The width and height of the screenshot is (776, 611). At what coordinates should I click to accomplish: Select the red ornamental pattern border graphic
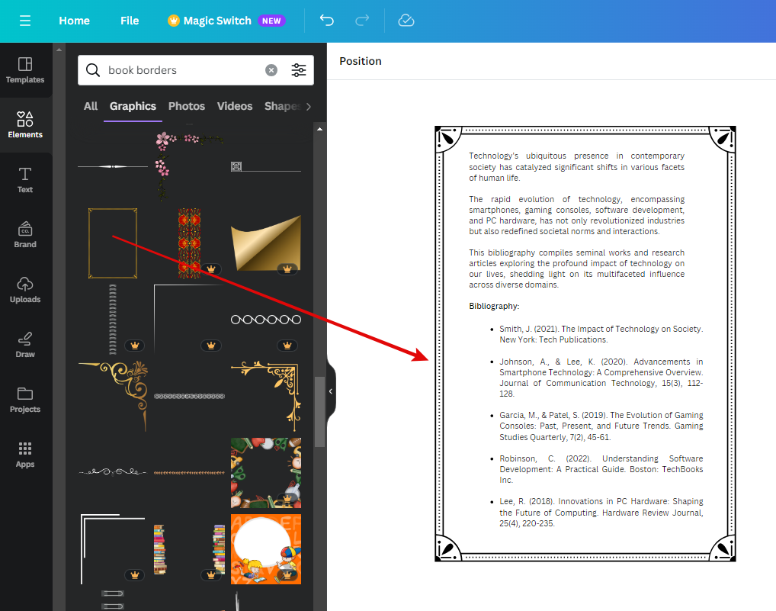point(189,243)
